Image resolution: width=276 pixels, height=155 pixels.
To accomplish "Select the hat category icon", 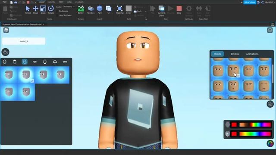I will pos(55,62).
